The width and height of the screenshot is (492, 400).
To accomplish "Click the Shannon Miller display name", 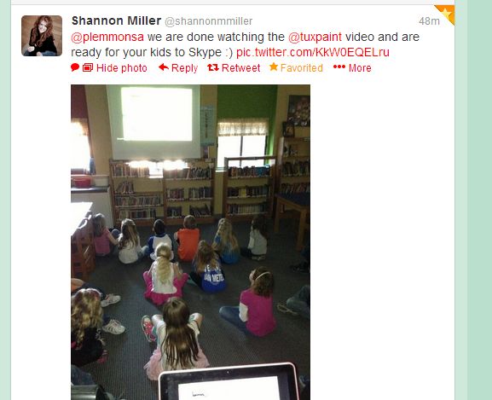I will tap(116, 20).
